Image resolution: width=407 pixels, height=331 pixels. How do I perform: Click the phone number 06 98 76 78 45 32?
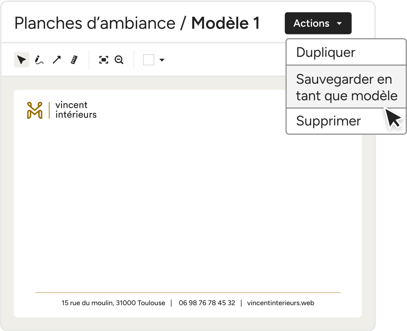[207, 303]
